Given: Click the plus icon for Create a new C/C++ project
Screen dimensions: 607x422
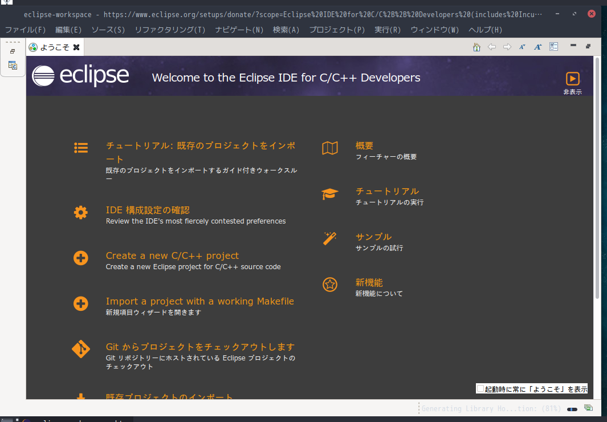Looking at the screenshot, I should [x=81, y=258].
